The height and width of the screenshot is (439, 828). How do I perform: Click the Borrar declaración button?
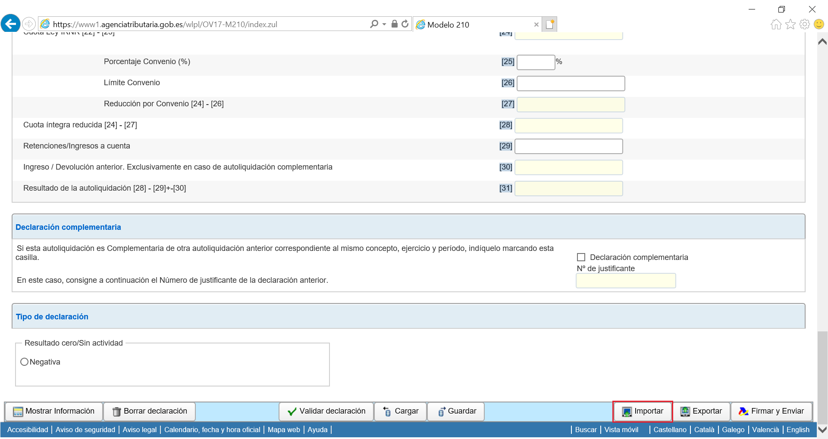tap(150, 411)
